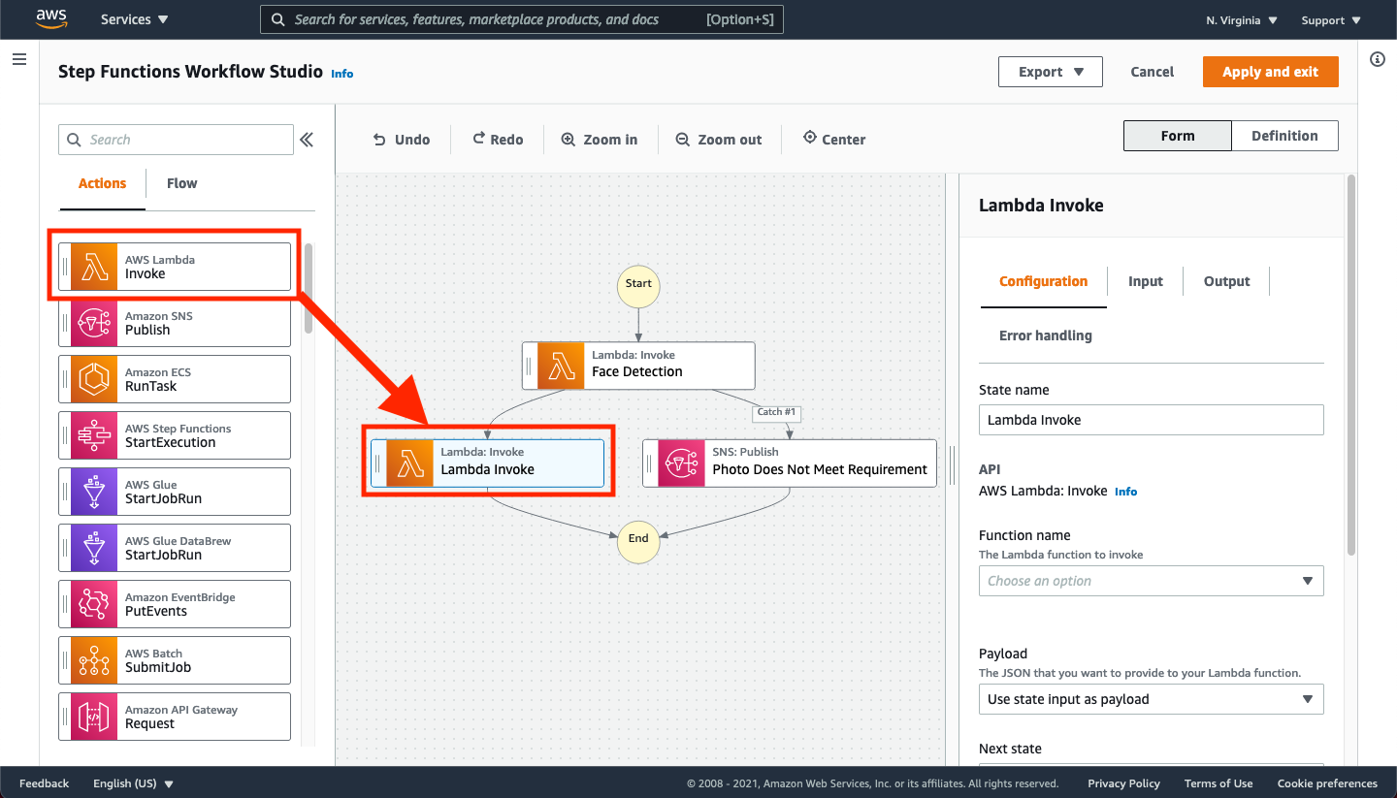1397x798 pixels.
Task: Open Info link next to Workflow Studio title
Action: click(342, 74)
